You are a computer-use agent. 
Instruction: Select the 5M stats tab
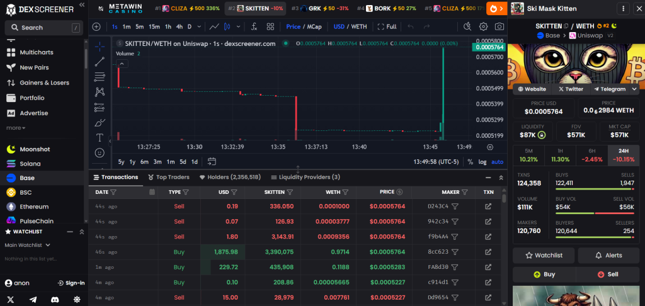528,156
